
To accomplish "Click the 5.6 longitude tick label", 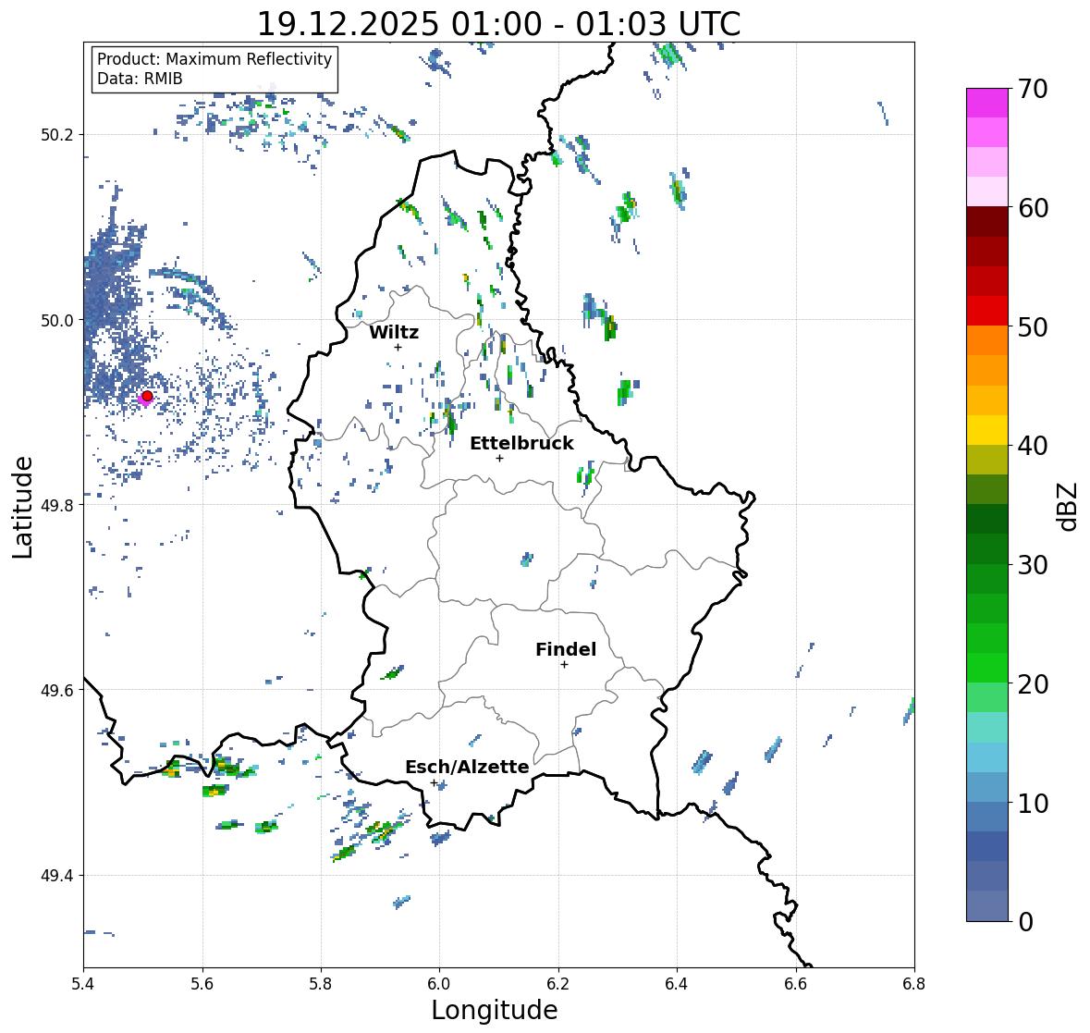I will (202, 984).
